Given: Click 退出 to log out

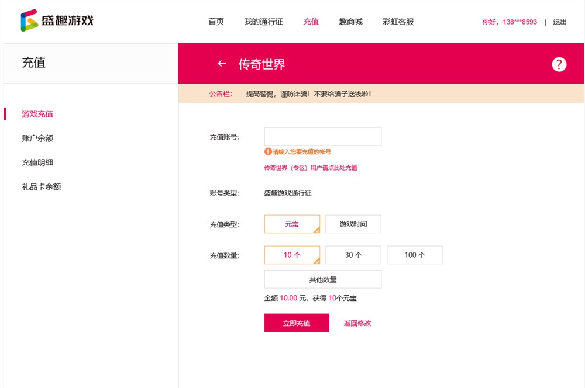Looking at the screenshot, I should 559,22.
